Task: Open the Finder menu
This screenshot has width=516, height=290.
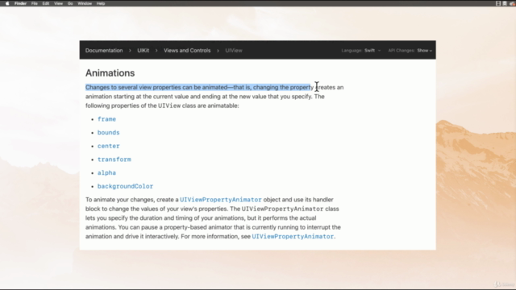Action: [x=20, y=3]
